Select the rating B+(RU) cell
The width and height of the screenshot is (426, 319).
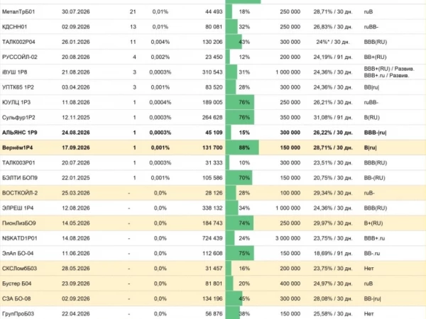click(x=373, y=223)
